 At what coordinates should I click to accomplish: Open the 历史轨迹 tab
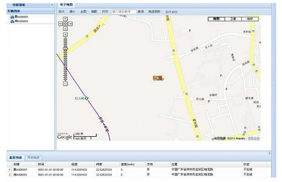pyautogui.click(x=33, y=158)
